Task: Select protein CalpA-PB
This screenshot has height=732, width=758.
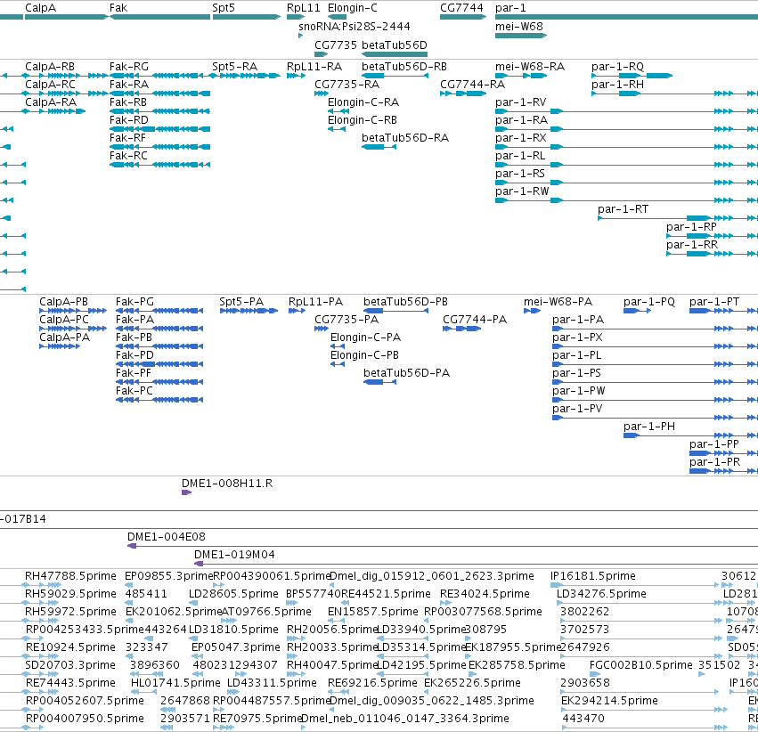Action: (73, 311)
